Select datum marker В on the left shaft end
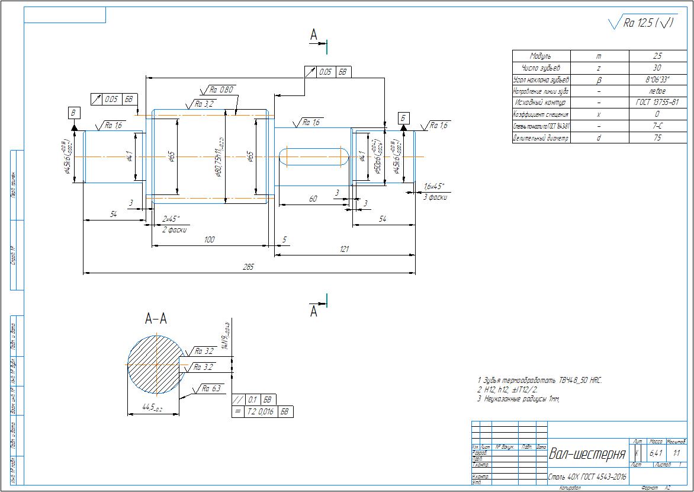Image resolution: width=694 pixels, height=492 pixels. [75, 113]
